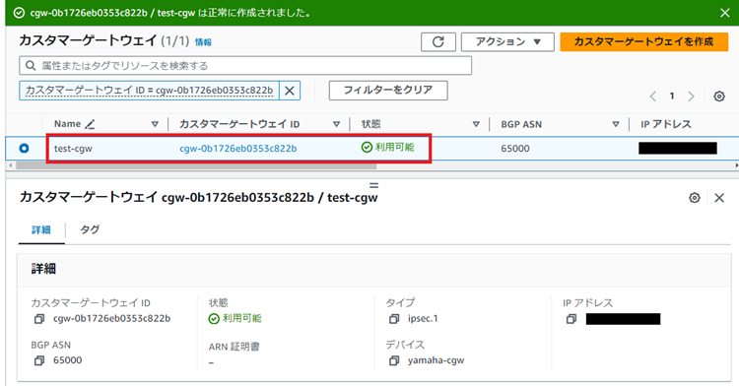Viewport: 739px width, 386px height.
Task: Sort by Name column arrow
Action: pyautogui.click(x=155, y=124)
